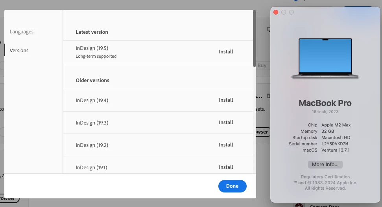Click the InDesign (19.2) version label
The width and height of the screenshot is (382, 207).
pyautogui.click(x=92, y=145)
